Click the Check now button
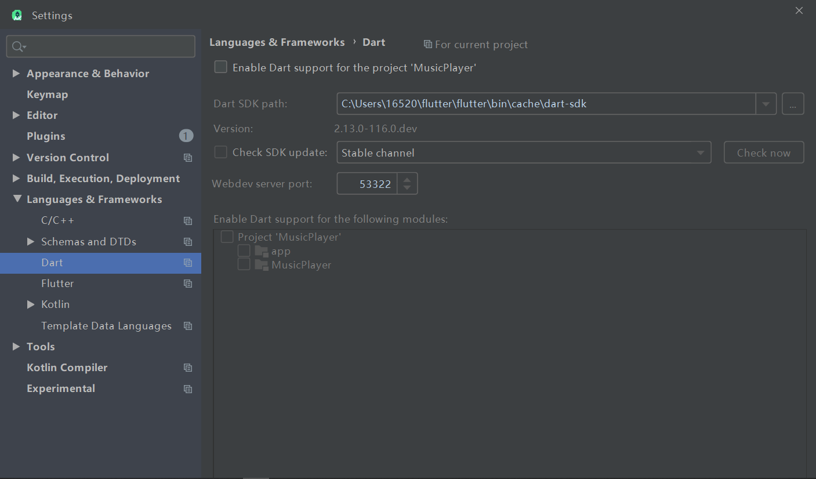 tap(764, 153)
